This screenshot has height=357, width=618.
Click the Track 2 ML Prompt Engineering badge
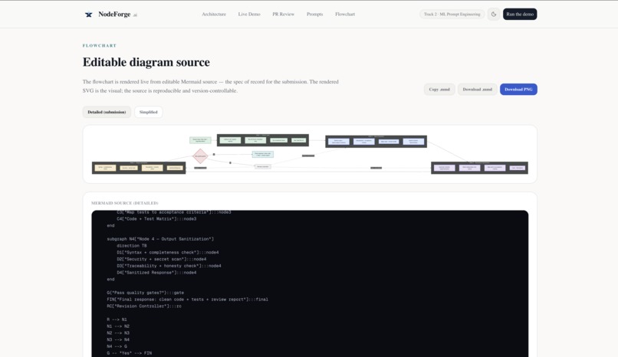[x=452, y=14]
